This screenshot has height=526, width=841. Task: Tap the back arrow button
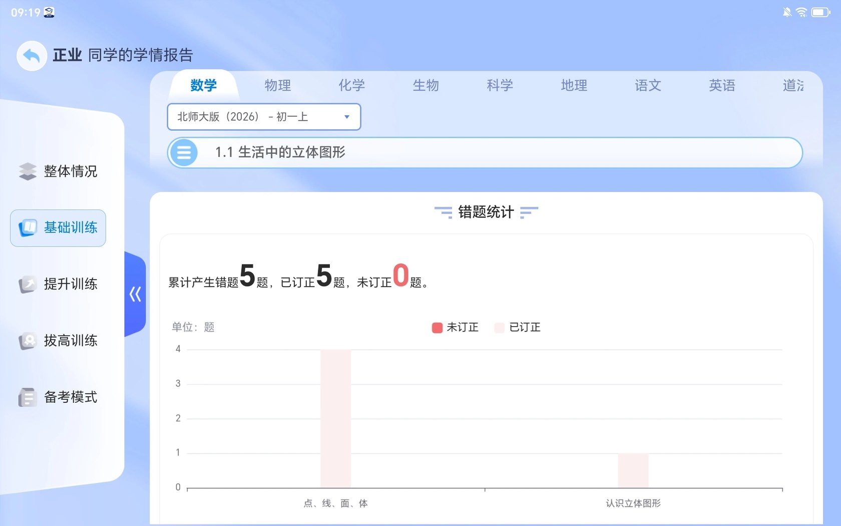[32, 56]
